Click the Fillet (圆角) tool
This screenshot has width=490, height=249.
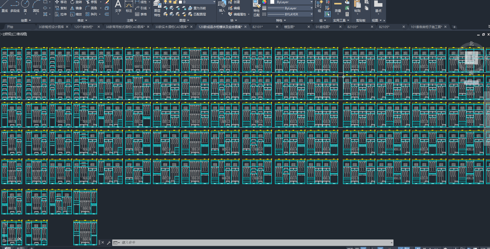pos(91,8)
